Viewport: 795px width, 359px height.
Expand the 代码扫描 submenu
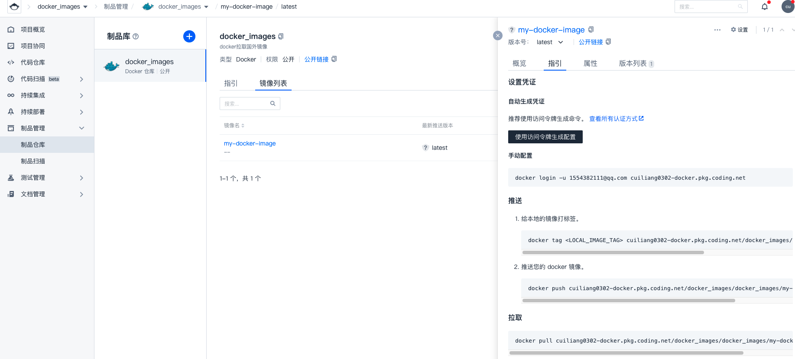(x=81, y=79)
